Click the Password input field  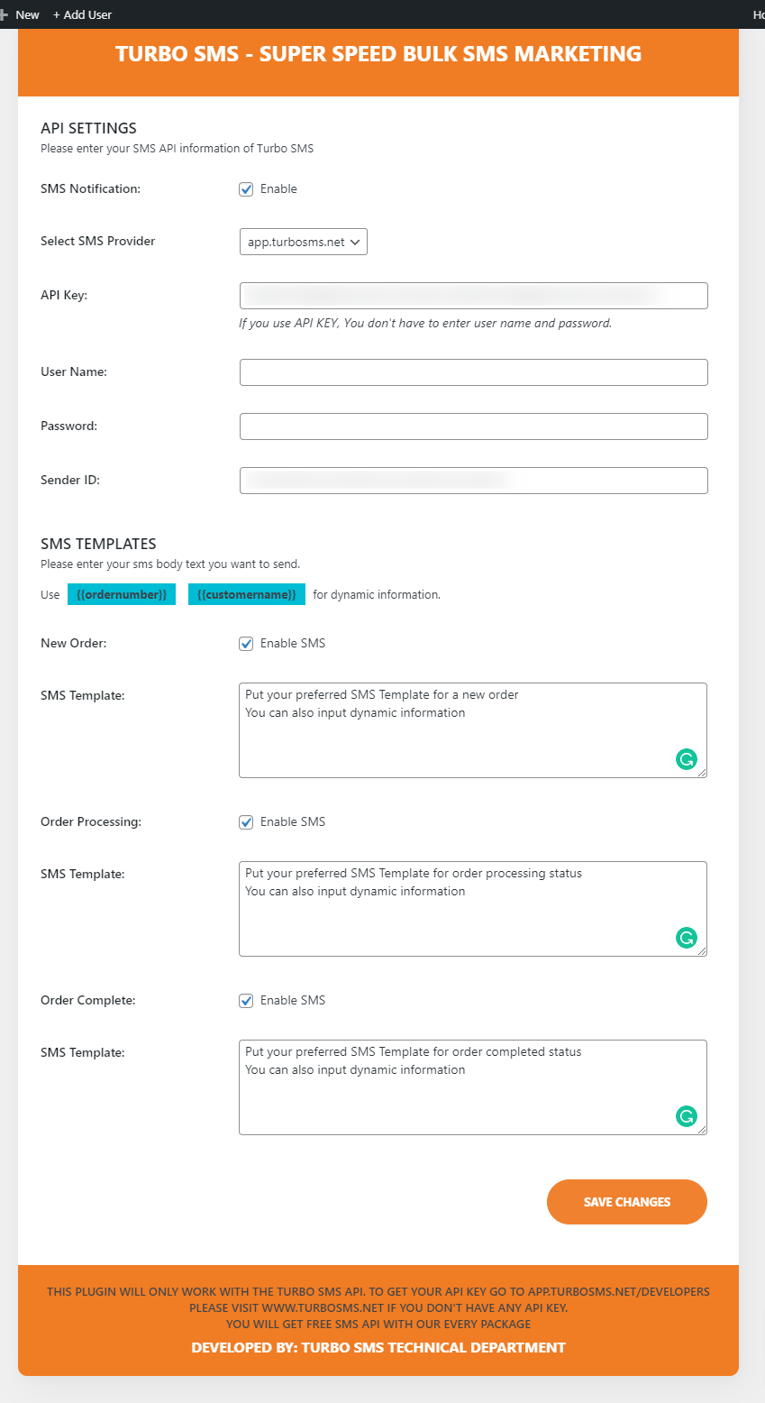[x=474, y=426]
